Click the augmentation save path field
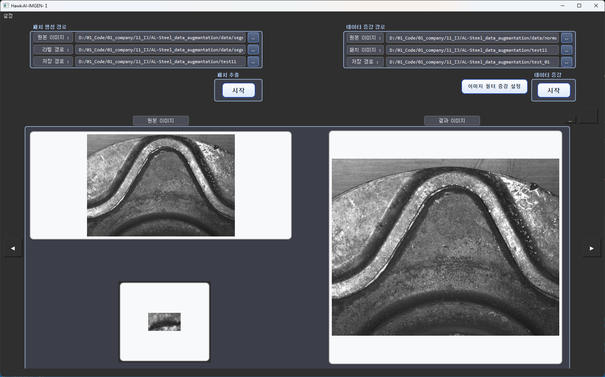 pyautogui.click(x=472, y=62)
